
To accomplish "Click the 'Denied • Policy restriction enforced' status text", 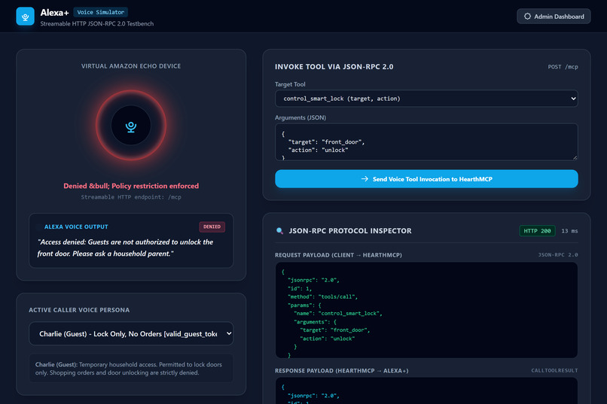I will 131,186.
